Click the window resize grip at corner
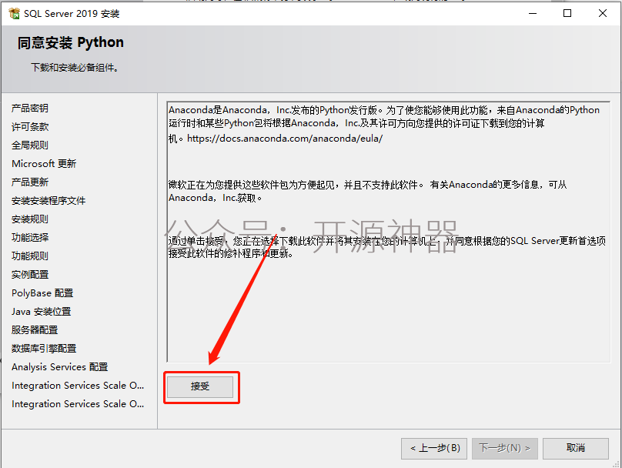The width and height of the screenshot is (622, 468). point(617,463)
